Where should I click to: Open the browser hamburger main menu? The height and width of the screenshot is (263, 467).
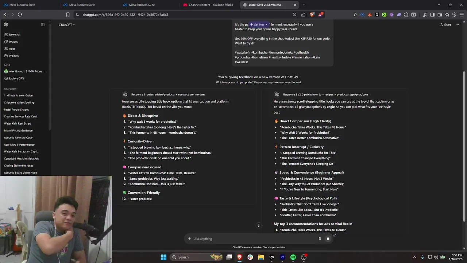coord(462,15)
